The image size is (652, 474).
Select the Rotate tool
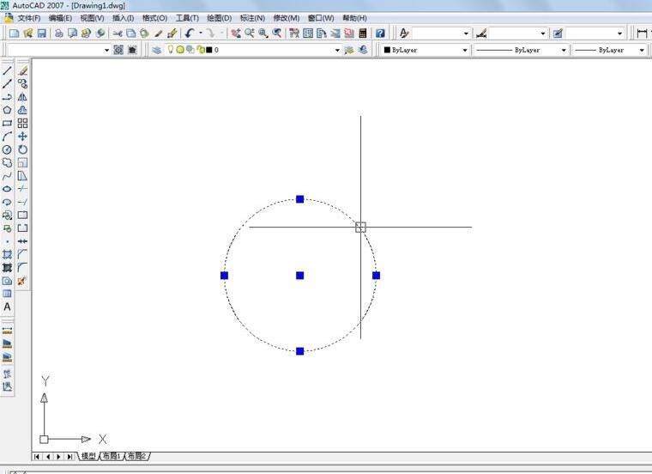click(22, 149)
